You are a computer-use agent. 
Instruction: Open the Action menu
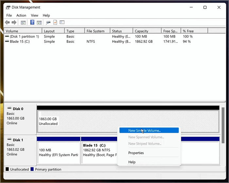[21, 15]
